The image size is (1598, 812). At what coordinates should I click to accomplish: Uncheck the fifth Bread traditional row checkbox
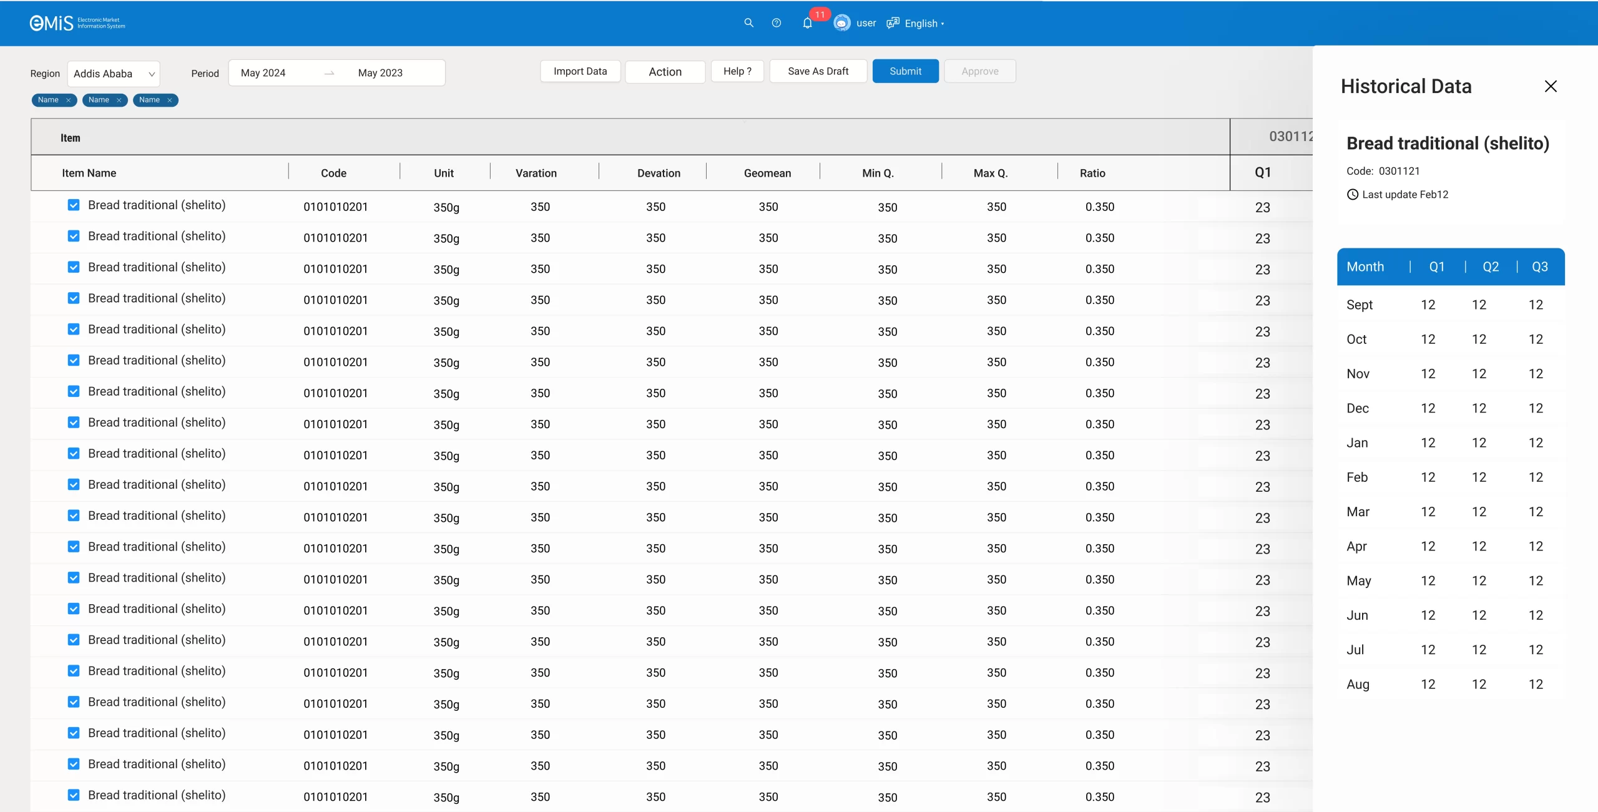(x=74, y=330)
